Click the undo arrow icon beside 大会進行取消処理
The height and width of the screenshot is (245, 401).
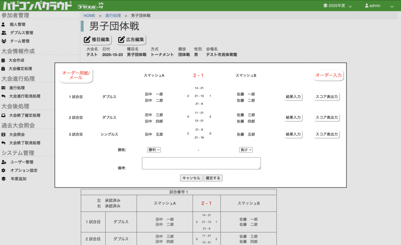point(4,96)
